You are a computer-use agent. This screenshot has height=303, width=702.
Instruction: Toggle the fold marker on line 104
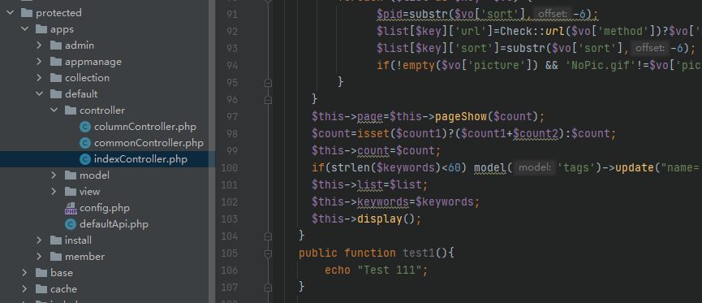tap(268, 236)
